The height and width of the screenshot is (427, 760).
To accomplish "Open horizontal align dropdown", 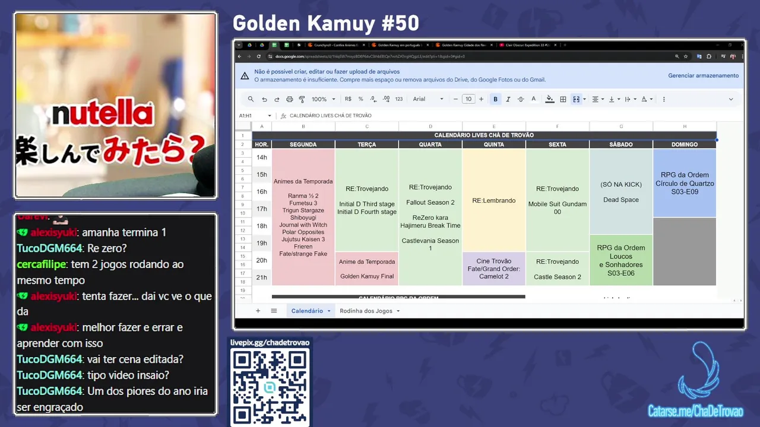I will click(597, 99).
